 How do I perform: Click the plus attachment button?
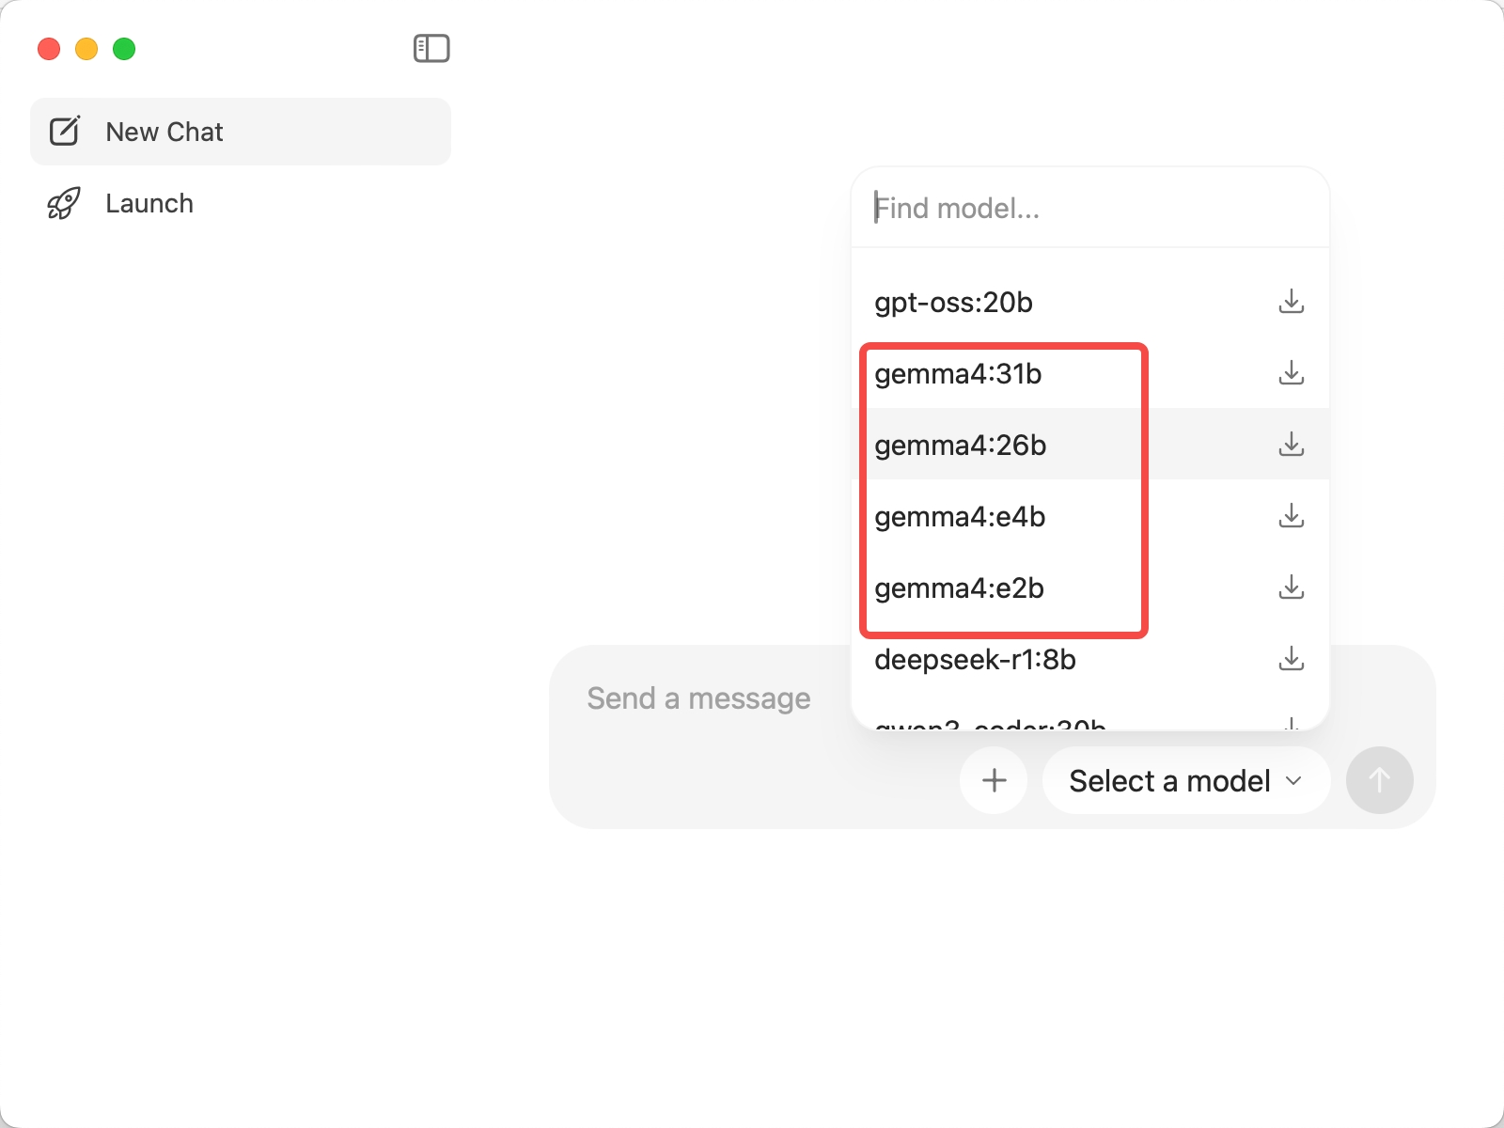click(x=994, y=780)
